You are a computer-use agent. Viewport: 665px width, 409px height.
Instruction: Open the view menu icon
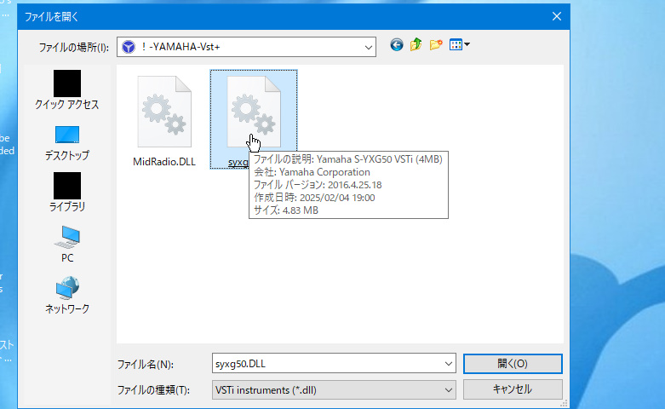pos(459,46)
